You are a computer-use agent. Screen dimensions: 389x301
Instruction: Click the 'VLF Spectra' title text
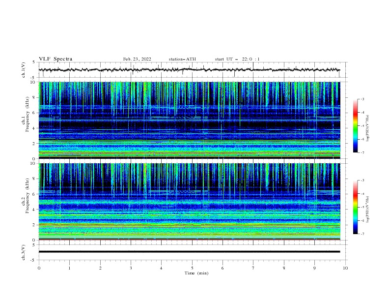56,59
